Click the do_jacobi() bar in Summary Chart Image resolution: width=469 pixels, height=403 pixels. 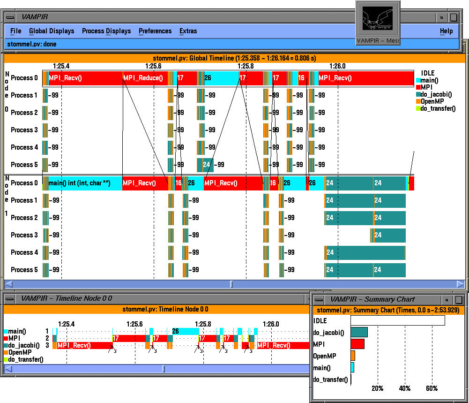point(359,332)
